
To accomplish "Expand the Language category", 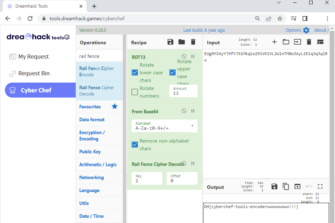I will pyautogui.click(x=99, y=190).
